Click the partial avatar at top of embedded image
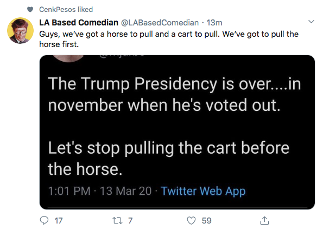Screen dimensions: 323x230 68,58
